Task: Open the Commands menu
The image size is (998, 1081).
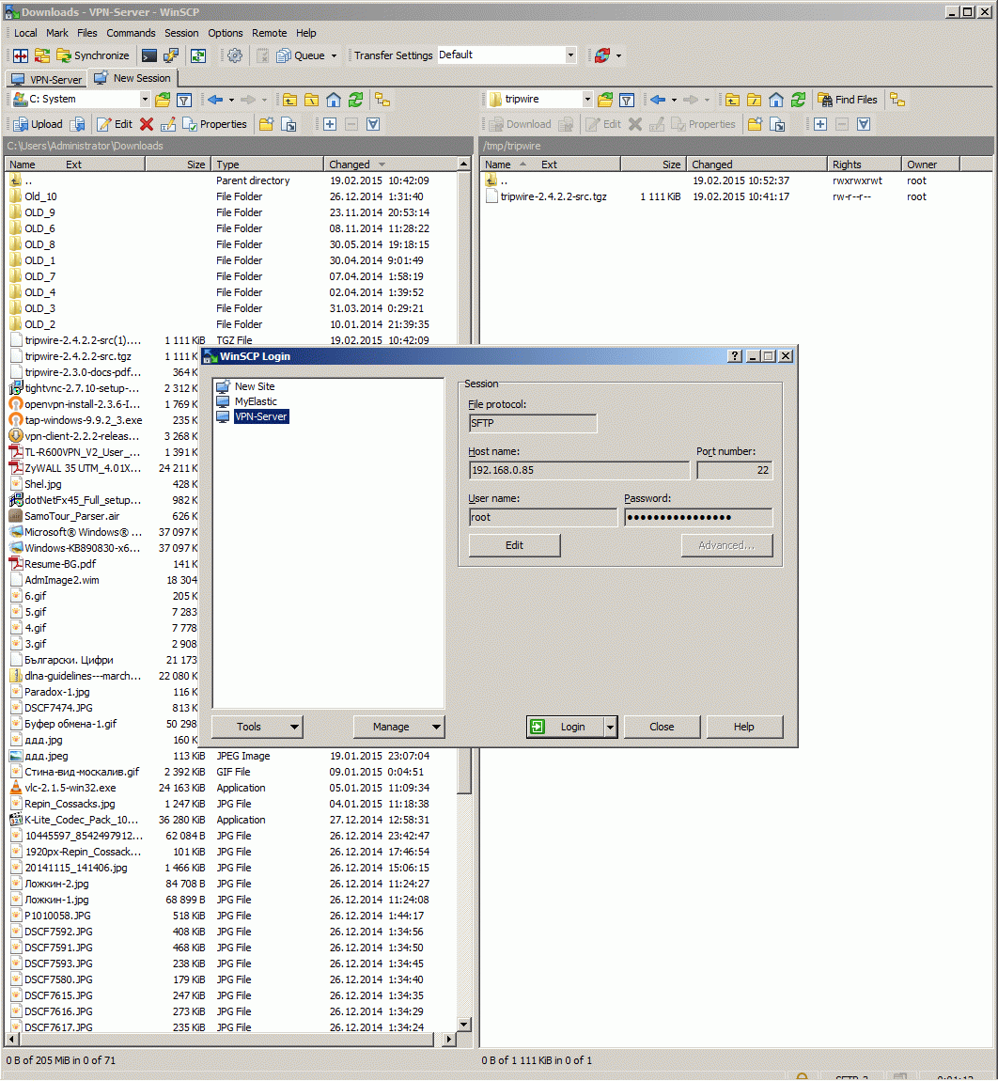Action: pyautogui.click(x=131, y=33)
